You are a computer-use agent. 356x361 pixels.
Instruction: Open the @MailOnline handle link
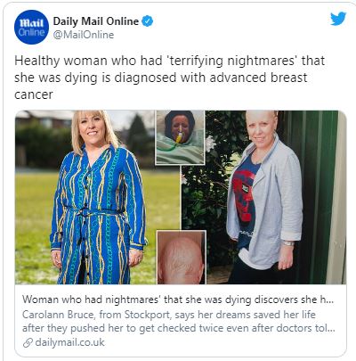pos(84,35)
